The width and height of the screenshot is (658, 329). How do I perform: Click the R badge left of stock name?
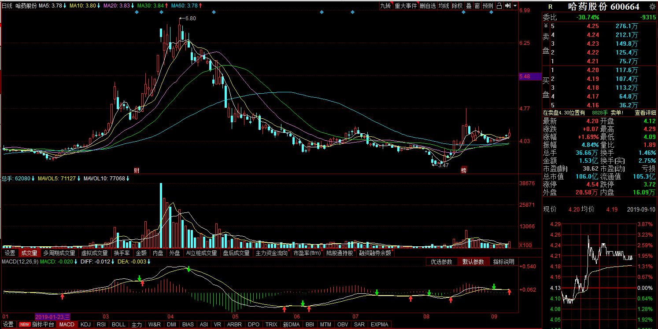pyautogui.click(x=550, y=7)
